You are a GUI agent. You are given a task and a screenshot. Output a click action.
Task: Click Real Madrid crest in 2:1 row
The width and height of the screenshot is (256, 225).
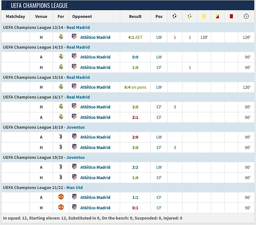[61, 117]
